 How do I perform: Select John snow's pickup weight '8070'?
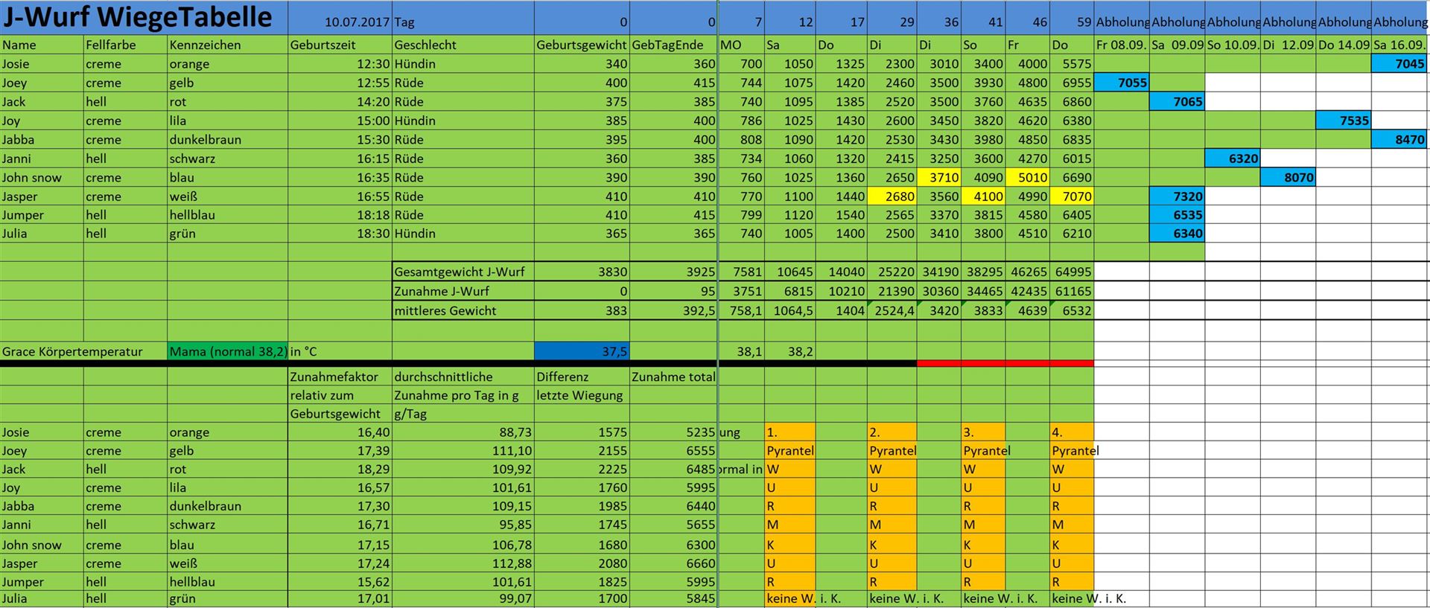[x=1288, y=177]
